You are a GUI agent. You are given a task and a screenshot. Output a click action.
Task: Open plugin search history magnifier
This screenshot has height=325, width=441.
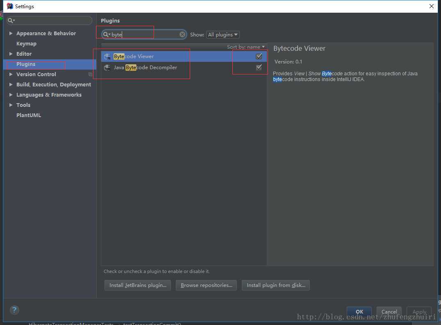[106, 34]
